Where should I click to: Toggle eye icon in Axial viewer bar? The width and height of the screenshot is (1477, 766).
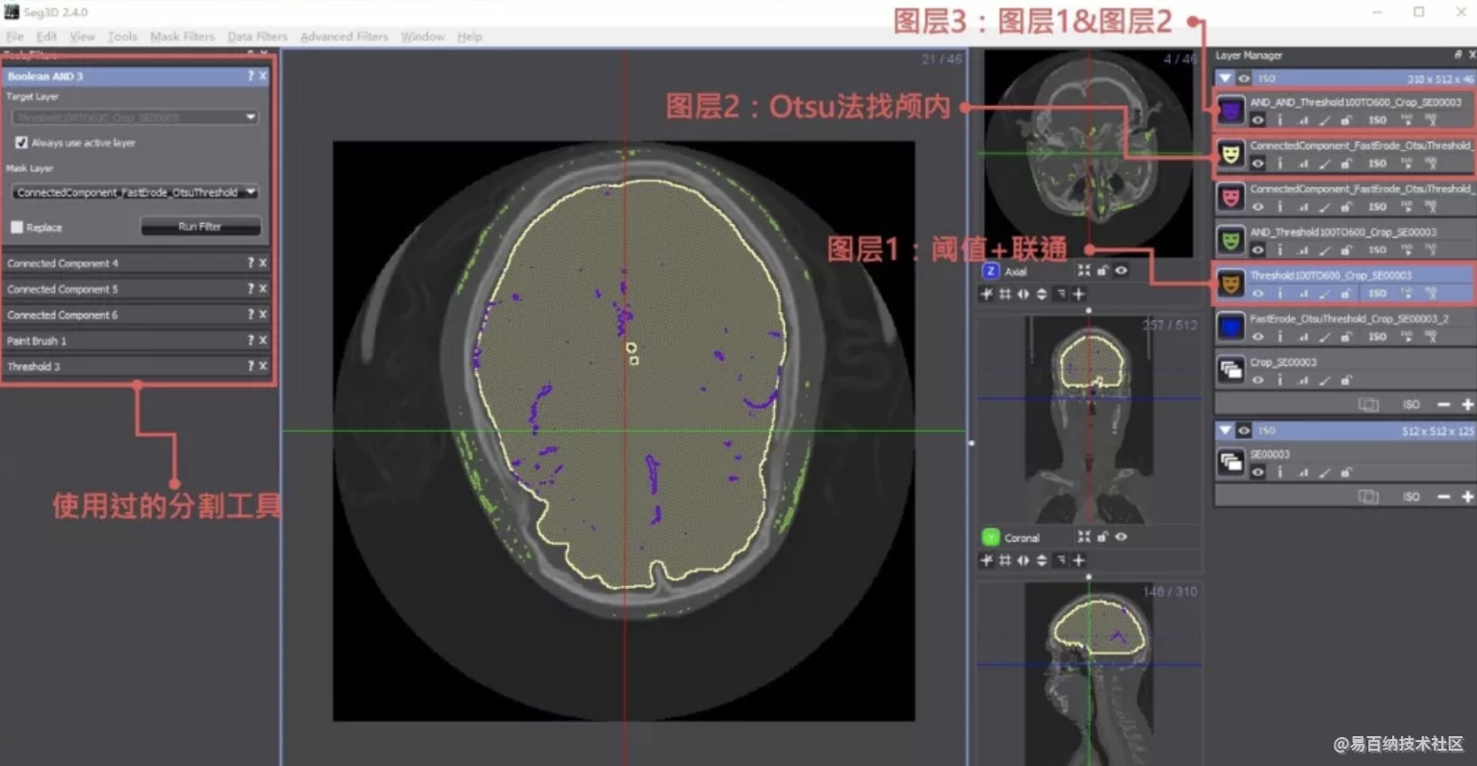[1121, 271]
